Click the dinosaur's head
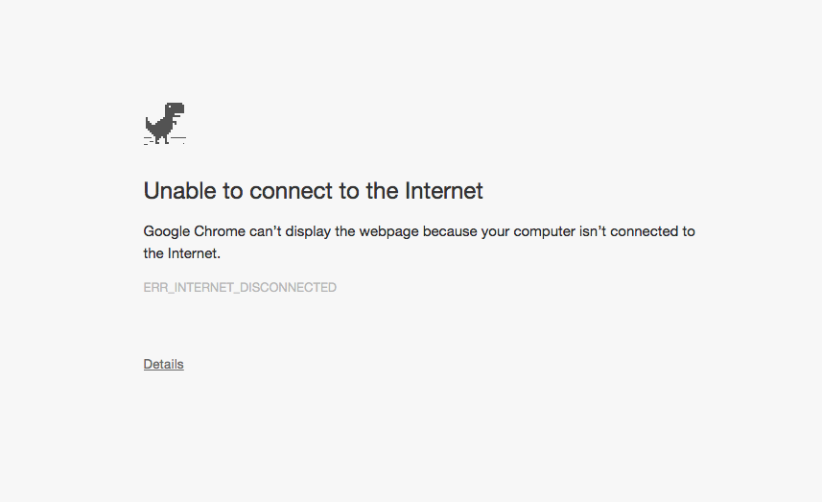This screenshot has width=822, height=502. tap(175, 109)
